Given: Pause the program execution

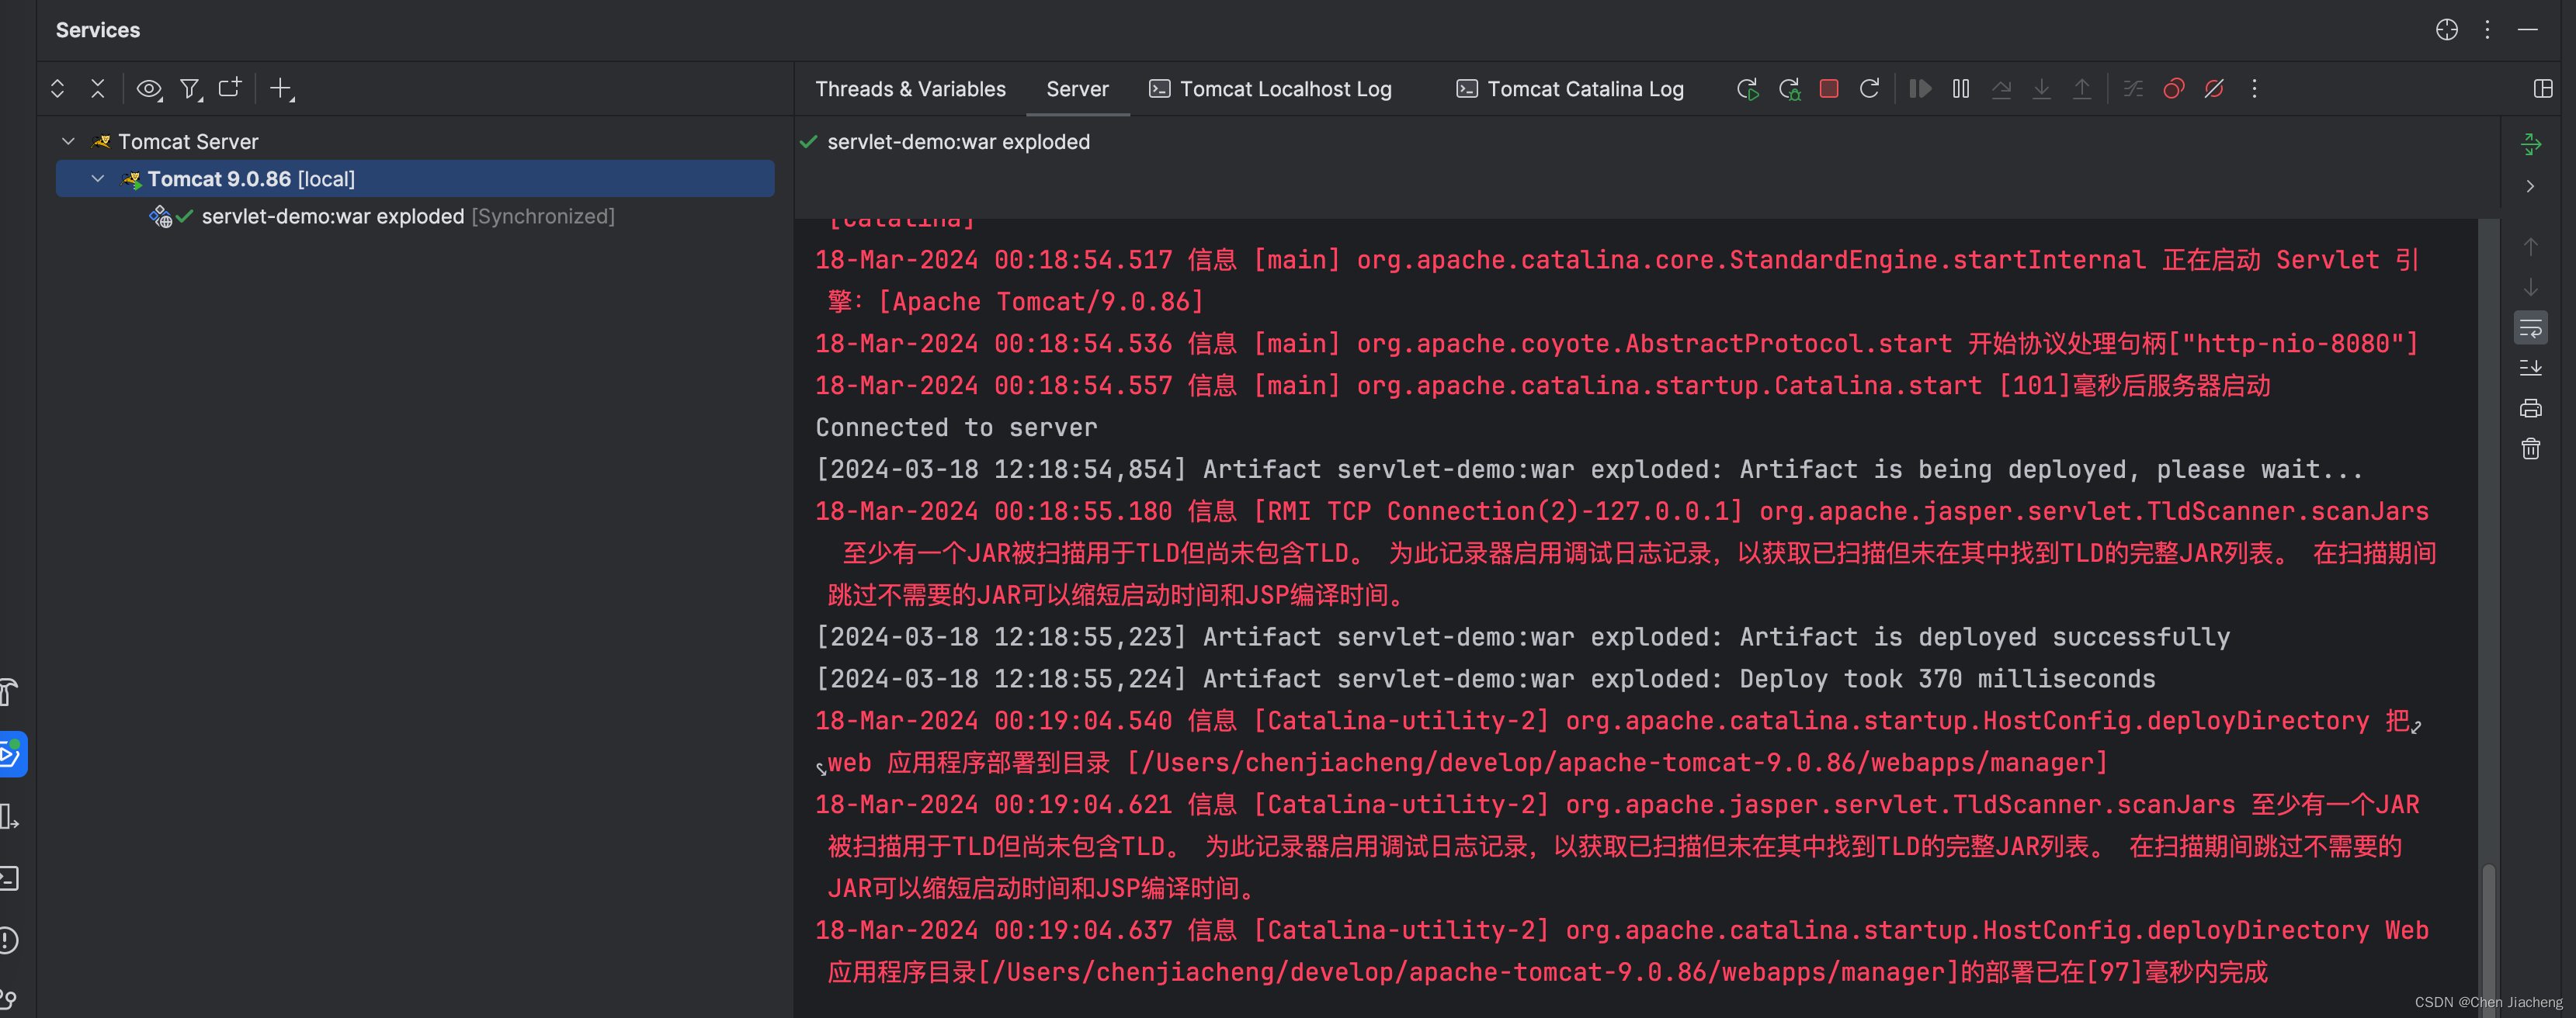Looking at the screenshot, I should (x=1960, y=89).
